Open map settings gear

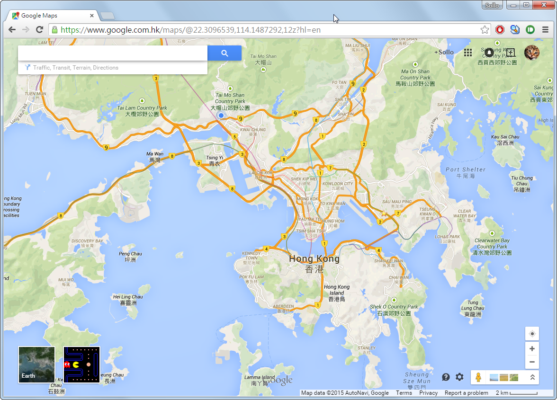click(x=459, y=377)
